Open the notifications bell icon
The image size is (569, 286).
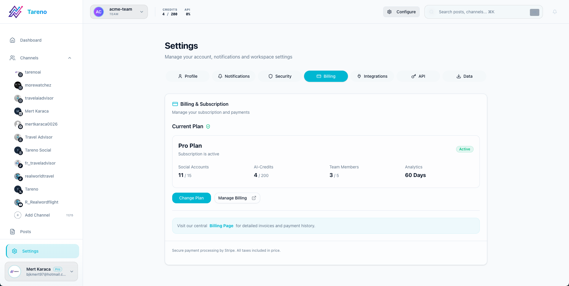point(555,12)
